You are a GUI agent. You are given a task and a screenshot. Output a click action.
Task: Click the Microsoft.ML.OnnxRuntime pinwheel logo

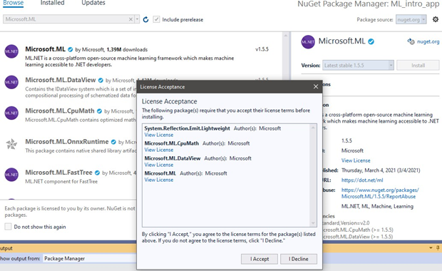(11, 144)
